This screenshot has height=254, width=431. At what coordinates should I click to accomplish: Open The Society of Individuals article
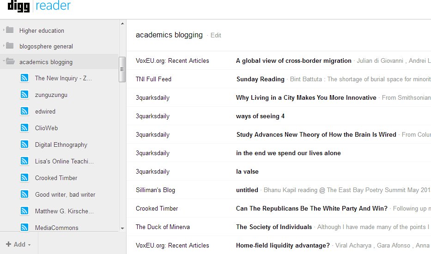click(274, 227)
